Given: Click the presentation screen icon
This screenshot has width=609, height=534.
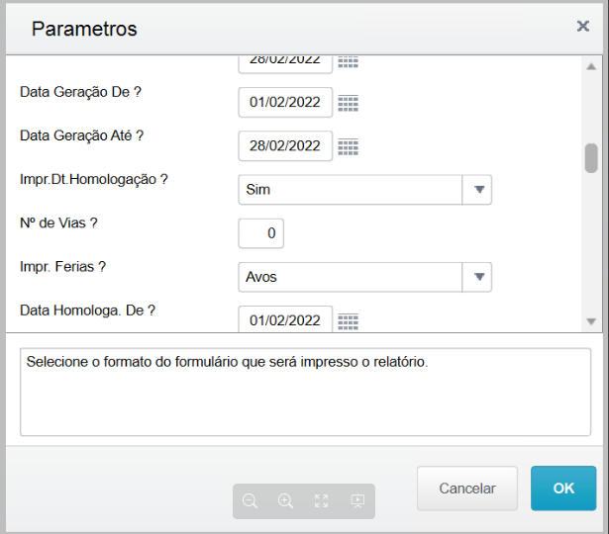Looking at the screenshot, I should pyautogui.click(x=357, y=500).
